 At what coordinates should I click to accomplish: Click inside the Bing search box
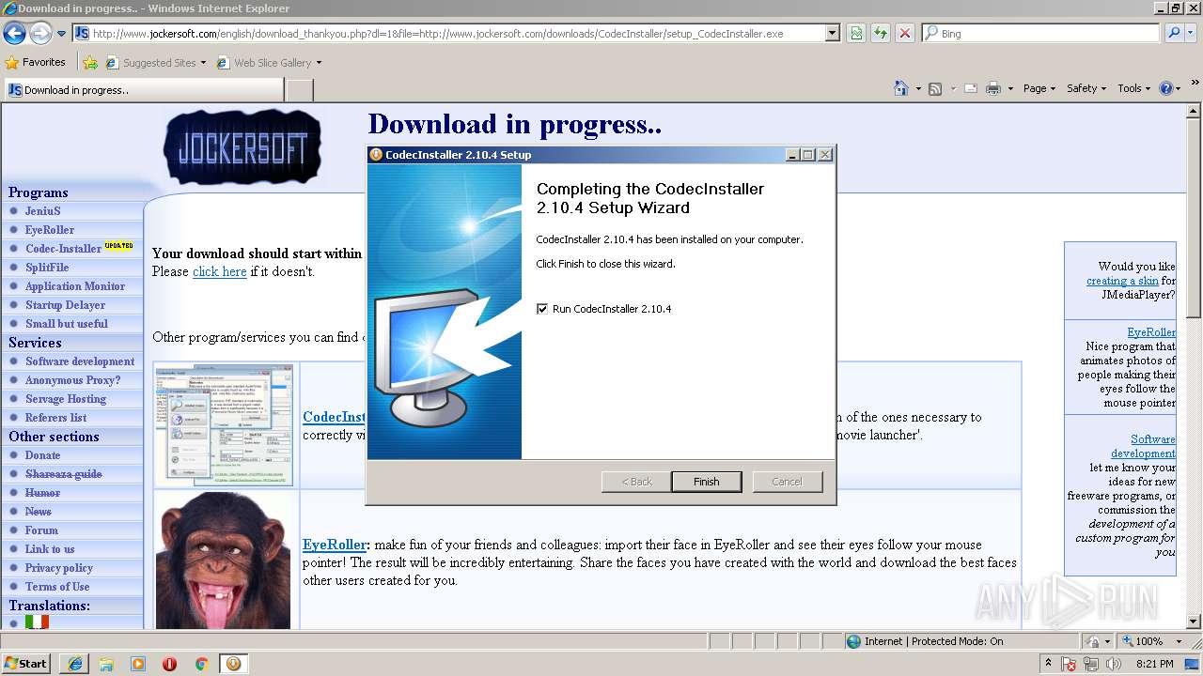tap(1041, 33)
